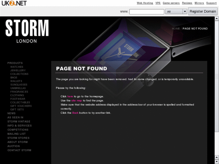The height and width of the screenshot is (164, 219).
Task: Follow the 'site map' link
Action: point(77,101)
